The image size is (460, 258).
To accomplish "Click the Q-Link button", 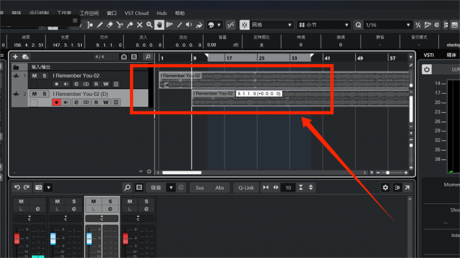I will pyautogui.click(x=246, y=188).
